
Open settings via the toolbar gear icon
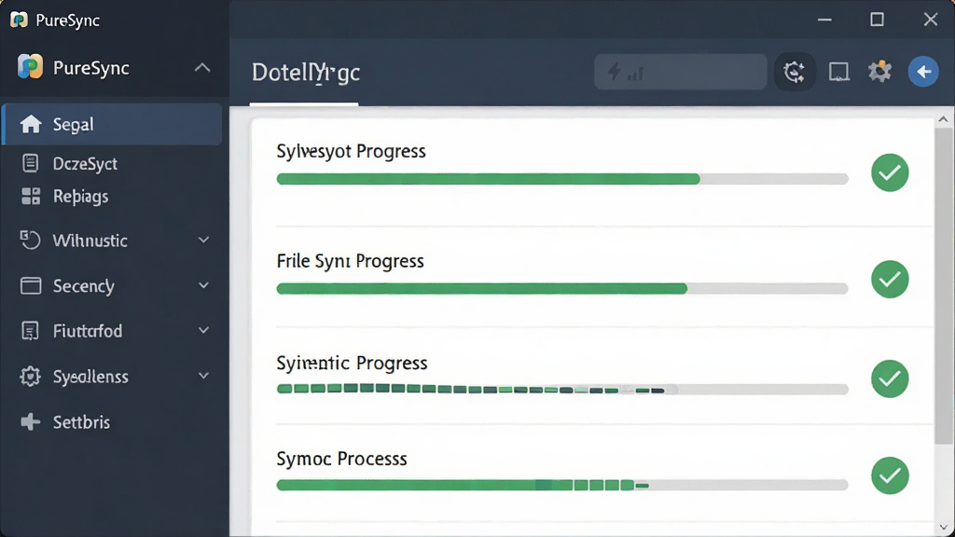click(x=879, y=71)
